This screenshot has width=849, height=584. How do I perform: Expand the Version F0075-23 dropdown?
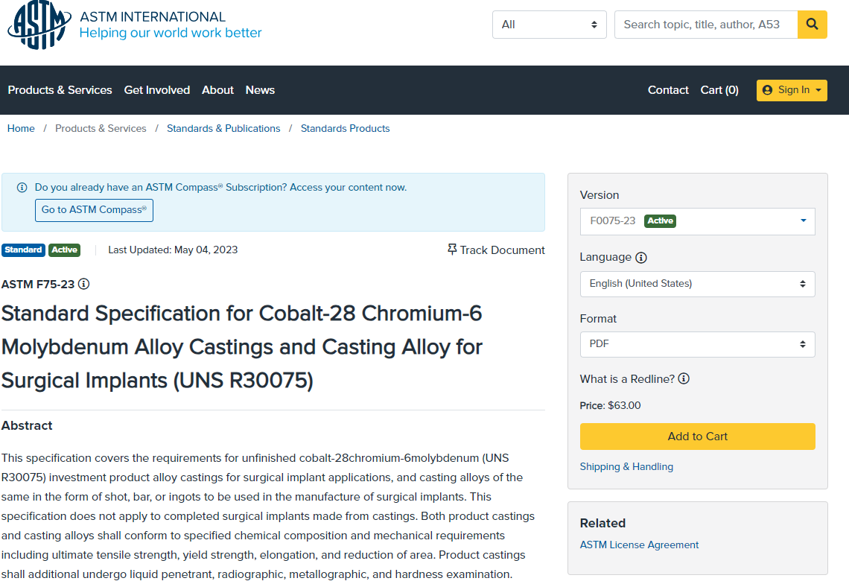697,221
